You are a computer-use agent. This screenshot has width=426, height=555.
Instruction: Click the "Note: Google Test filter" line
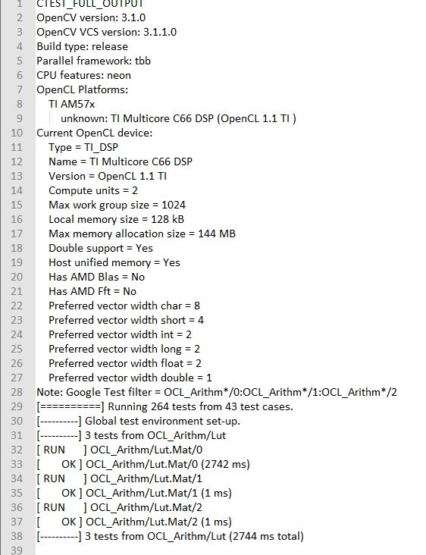coord(217,392)
